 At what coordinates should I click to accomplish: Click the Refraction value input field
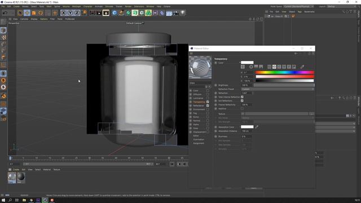point(247,93)
